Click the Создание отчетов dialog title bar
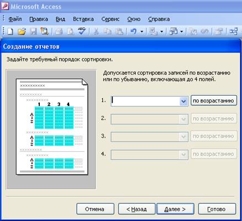242x221 pixels. pos(120,46)
